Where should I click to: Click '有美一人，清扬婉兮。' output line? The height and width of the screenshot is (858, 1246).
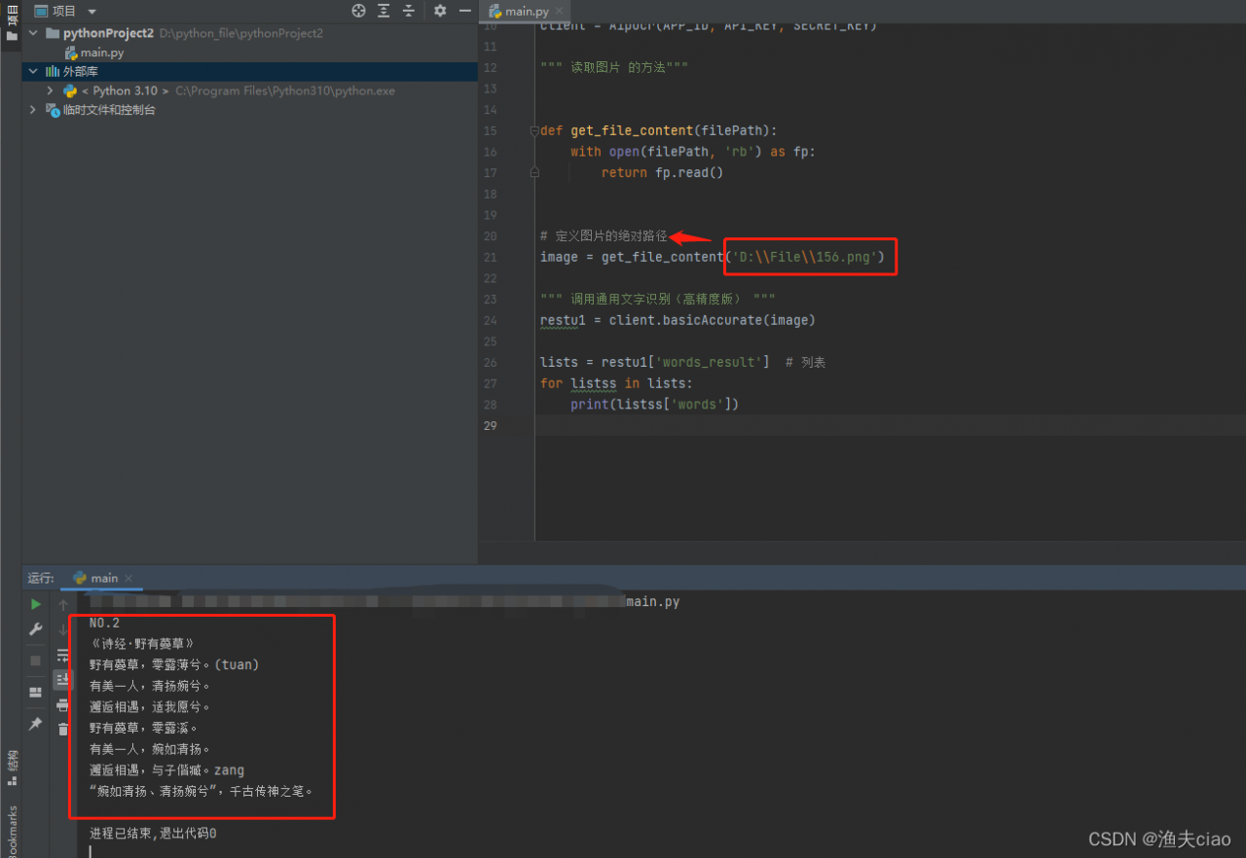tap(149, 686)
